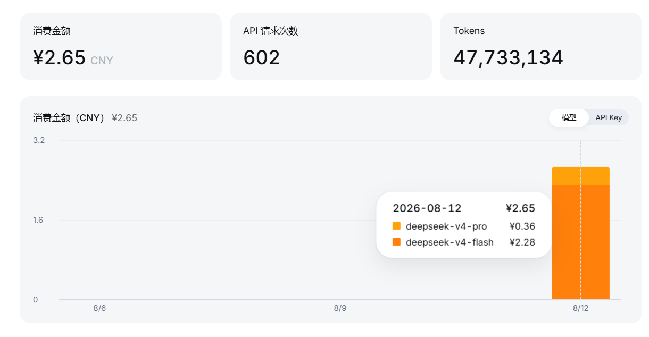Click the dark orange flash bar segment
This screenshot has width=649, height=337.
point(580,242)
